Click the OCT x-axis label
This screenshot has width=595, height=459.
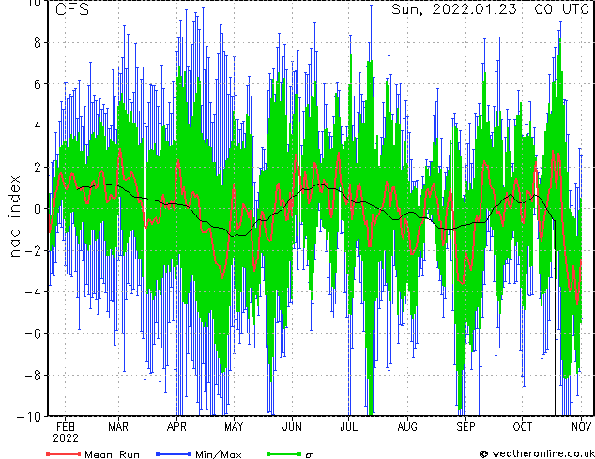522,427
